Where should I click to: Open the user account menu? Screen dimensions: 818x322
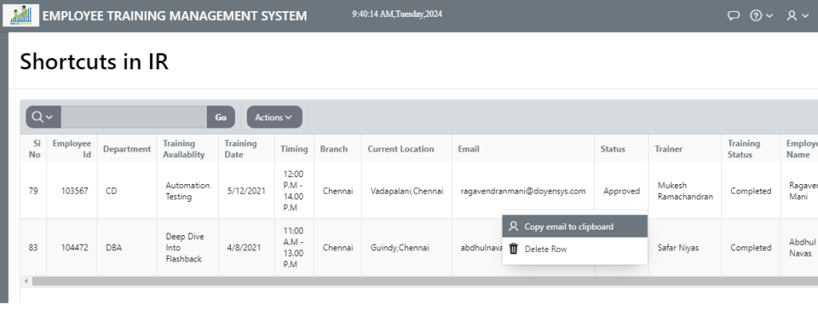pyautogui.click(x=797, y=16)
